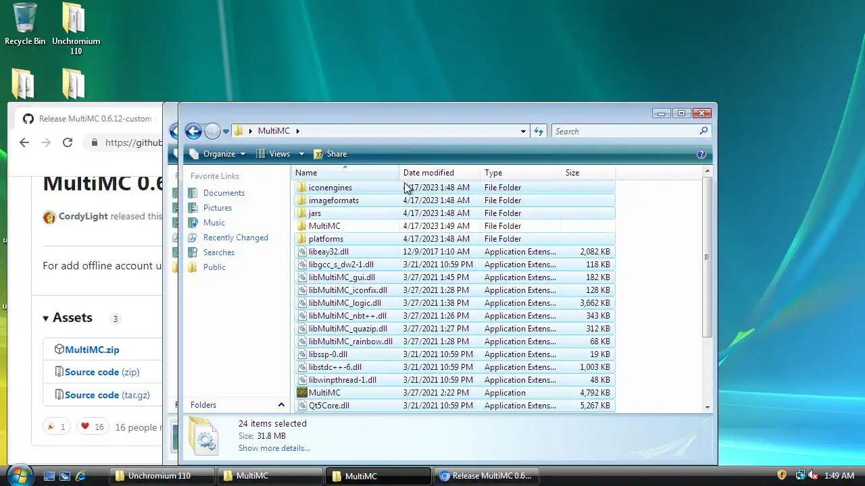Image resolution: width=865 pixels, height=486 pixels.
Task: Select the Release MultiMC browser tab
Action: [x=88, y=119]
